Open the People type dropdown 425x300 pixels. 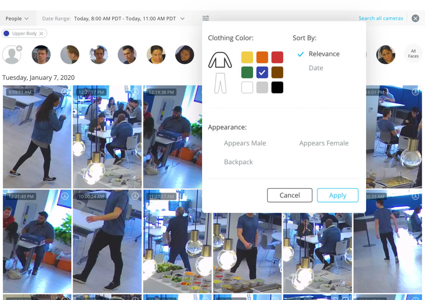(x=18, y=19)
